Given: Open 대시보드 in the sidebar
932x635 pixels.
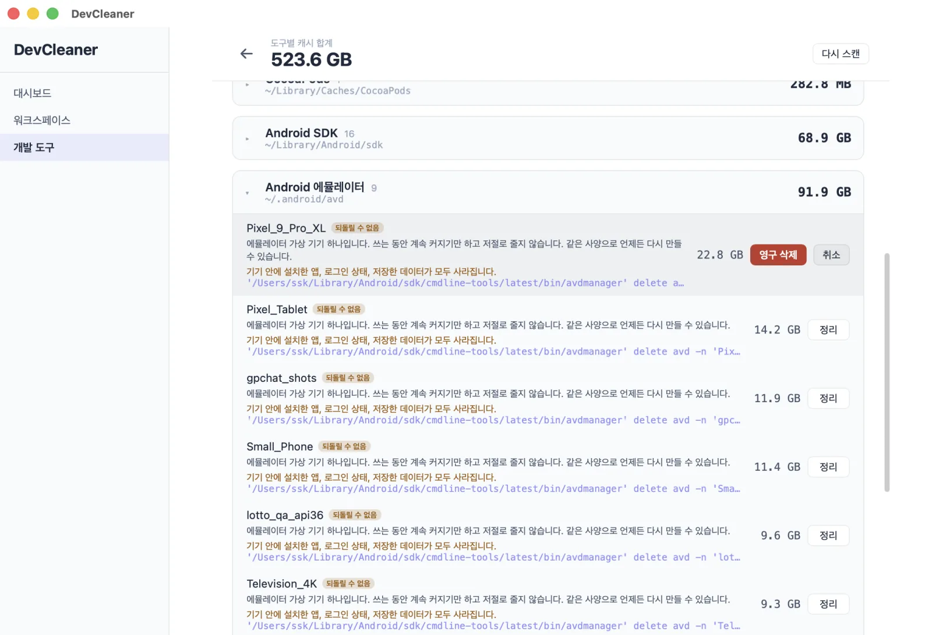Looking at the screenshot, I should pyautogui.click(x=84, y=93).
